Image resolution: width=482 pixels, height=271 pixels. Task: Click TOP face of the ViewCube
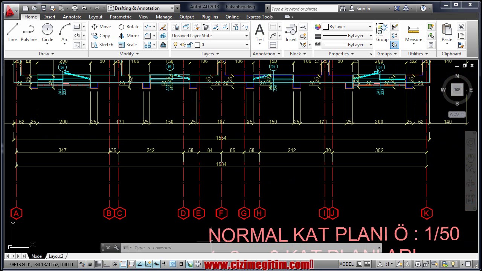457,90
